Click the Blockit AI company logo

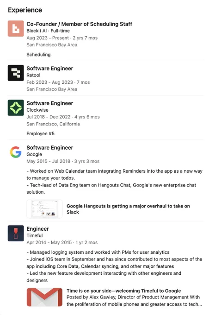[16, 29]
